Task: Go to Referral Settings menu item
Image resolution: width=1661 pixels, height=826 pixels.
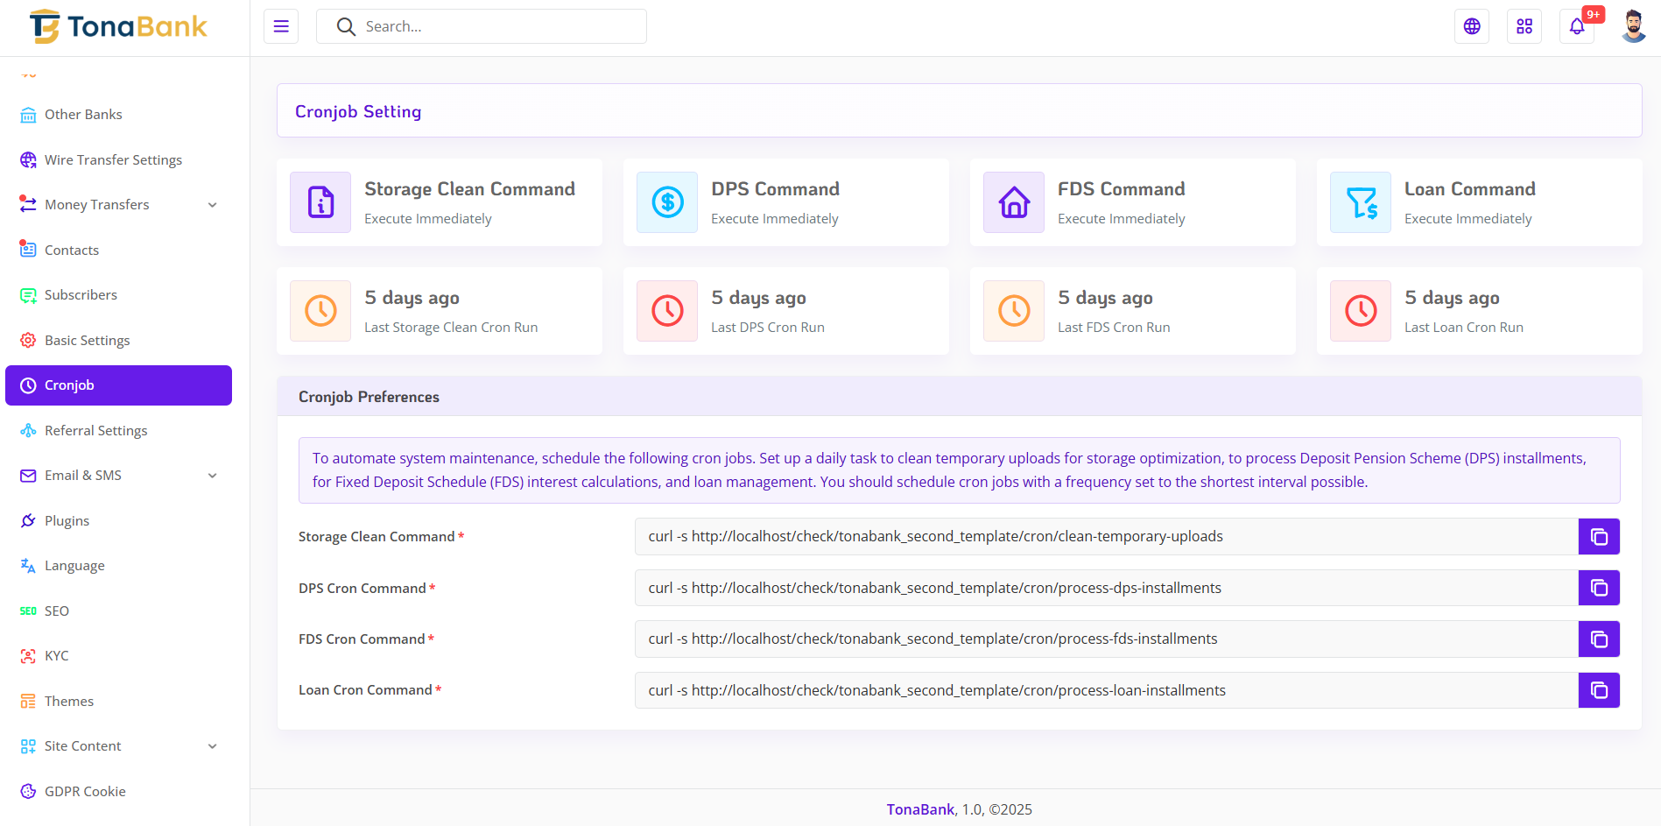Action: 95,431
